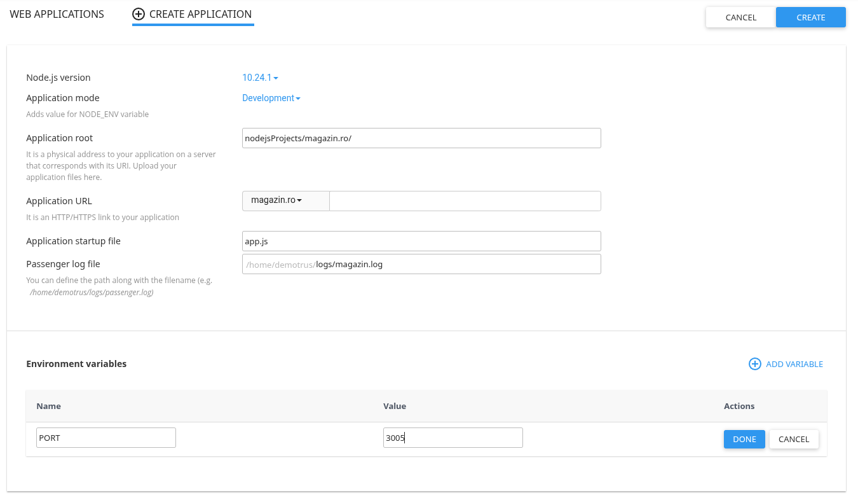Click the Application startup file label
Image resolution: width=858 pixels, height=500 pixels.
tap(73, 241)
